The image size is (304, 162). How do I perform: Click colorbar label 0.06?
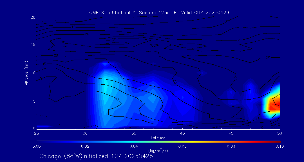click(182, 146)
